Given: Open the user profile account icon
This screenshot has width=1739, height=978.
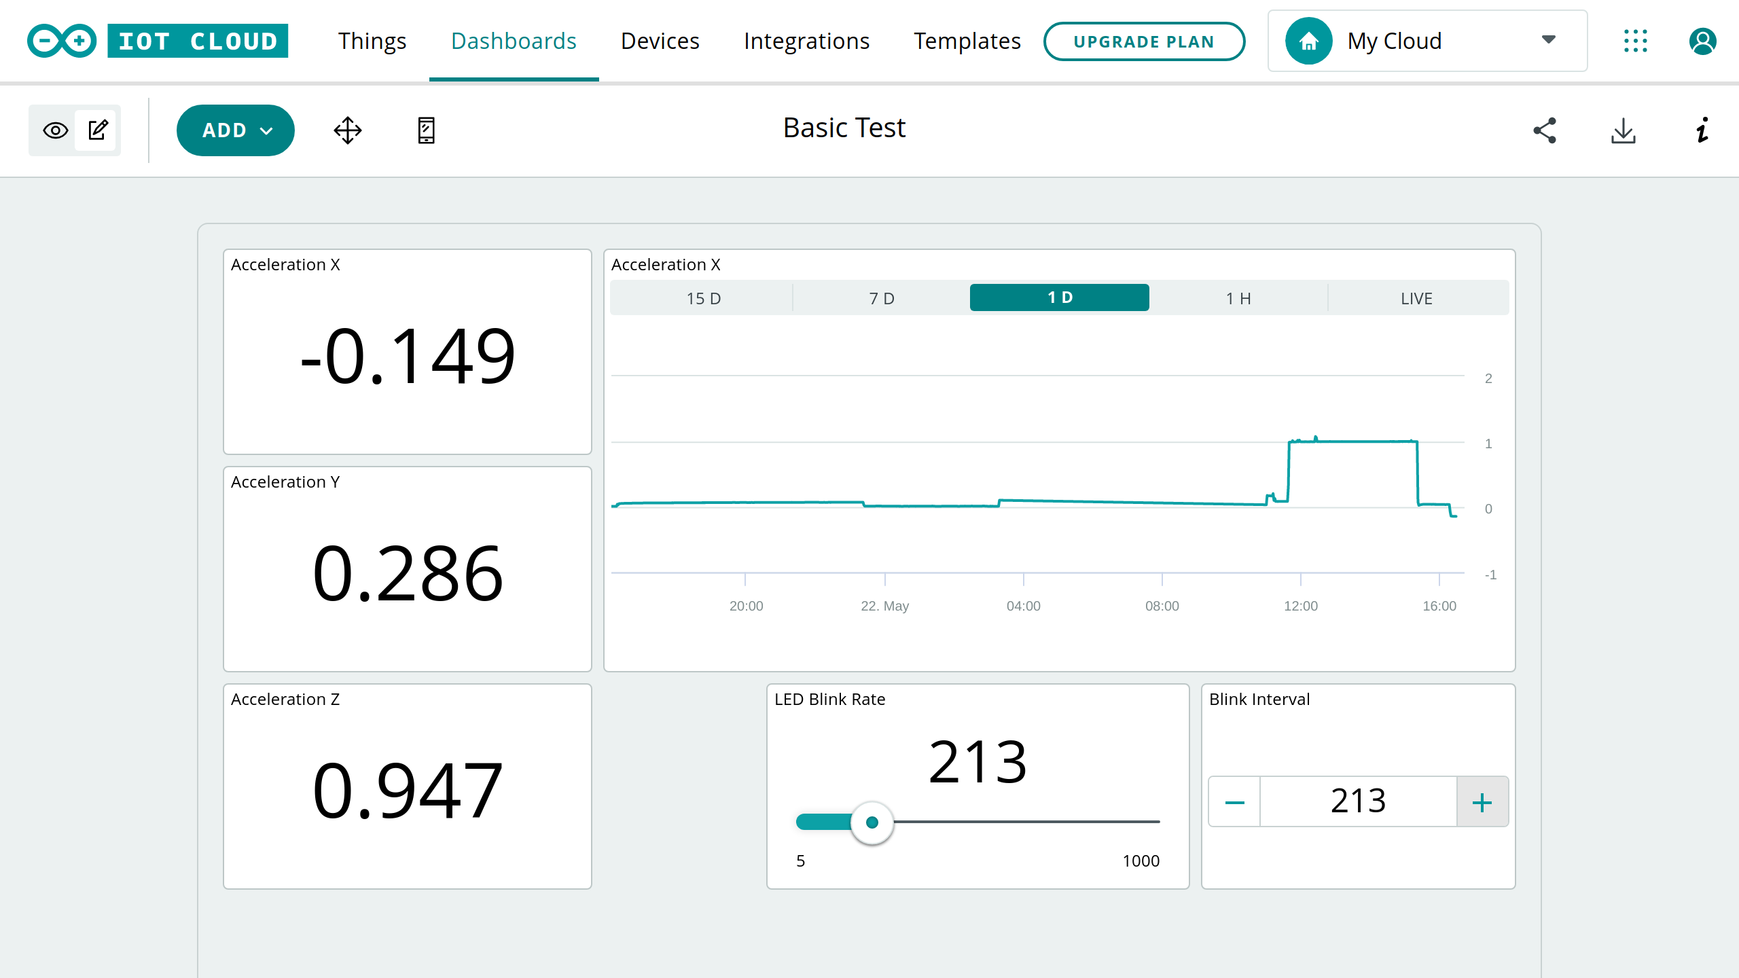Looking at the screenshot, I should click(1702, 41).
